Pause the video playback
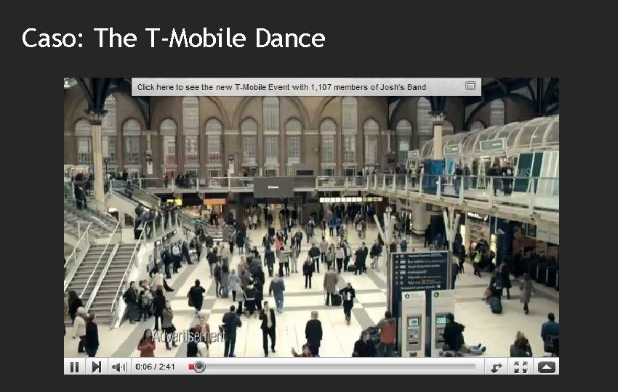 (x=74, y=367)
